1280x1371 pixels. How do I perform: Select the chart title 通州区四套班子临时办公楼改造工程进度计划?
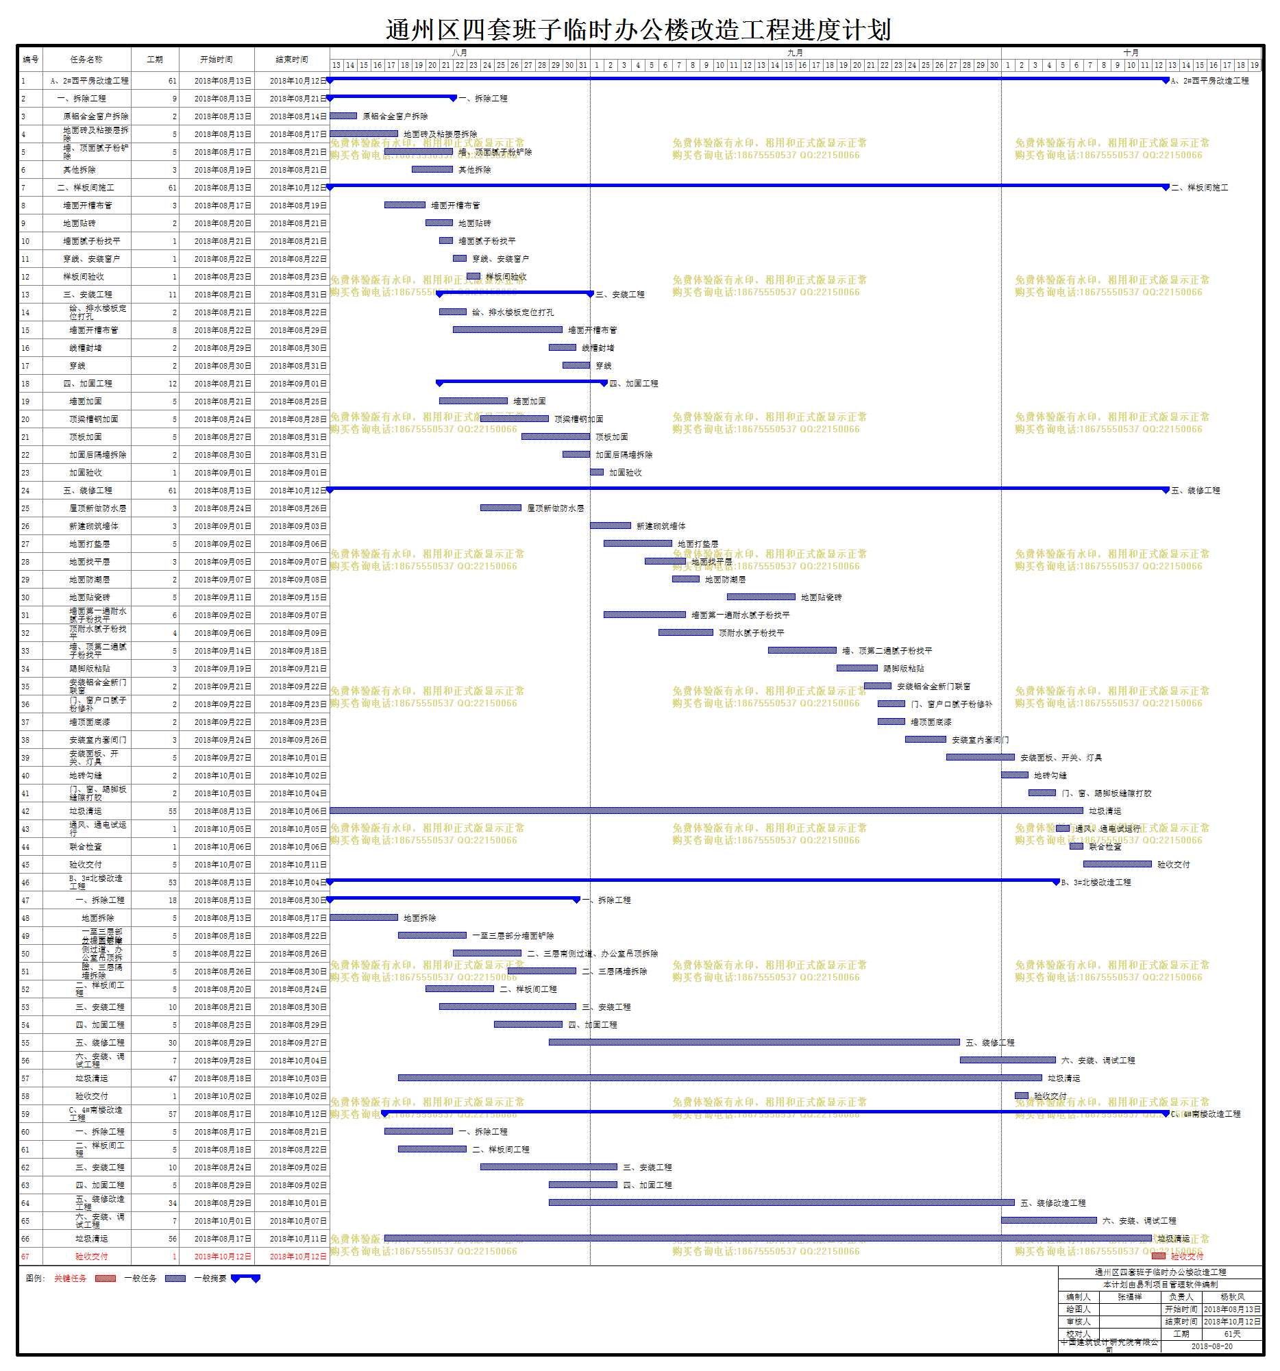pos(638,29)
